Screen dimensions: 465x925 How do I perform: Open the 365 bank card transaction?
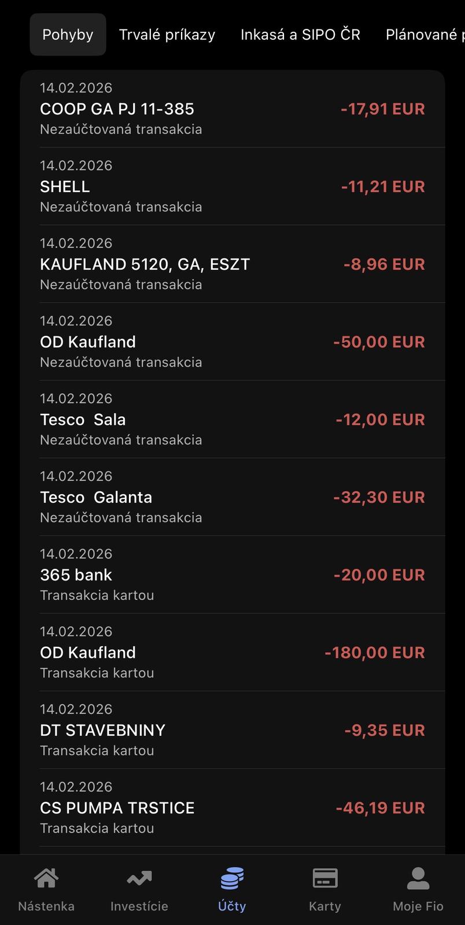tap(174, 575)
